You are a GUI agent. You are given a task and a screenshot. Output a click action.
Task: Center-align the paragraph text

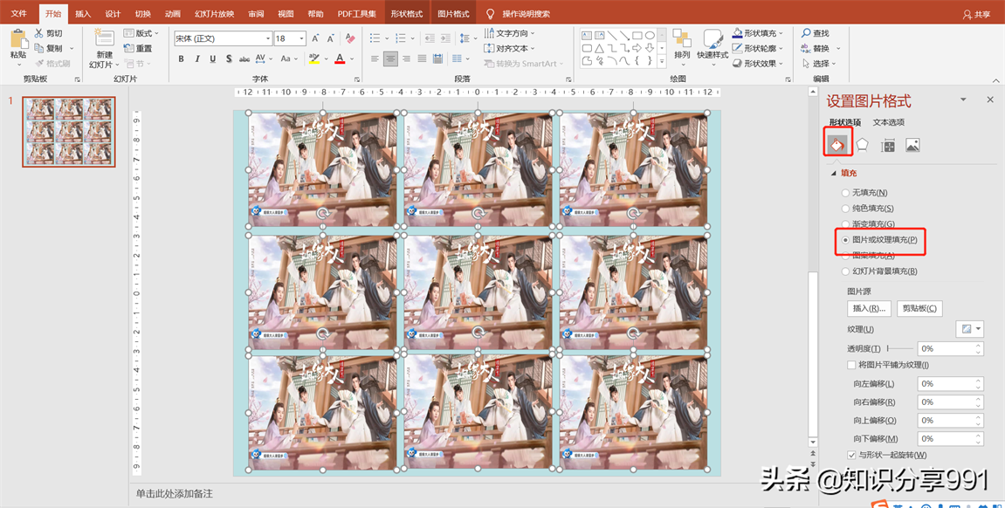coord(390,59)
